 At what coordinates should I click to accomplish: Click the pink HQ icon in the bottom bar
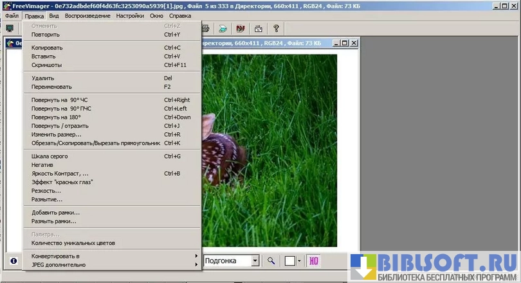coord(314,261)
